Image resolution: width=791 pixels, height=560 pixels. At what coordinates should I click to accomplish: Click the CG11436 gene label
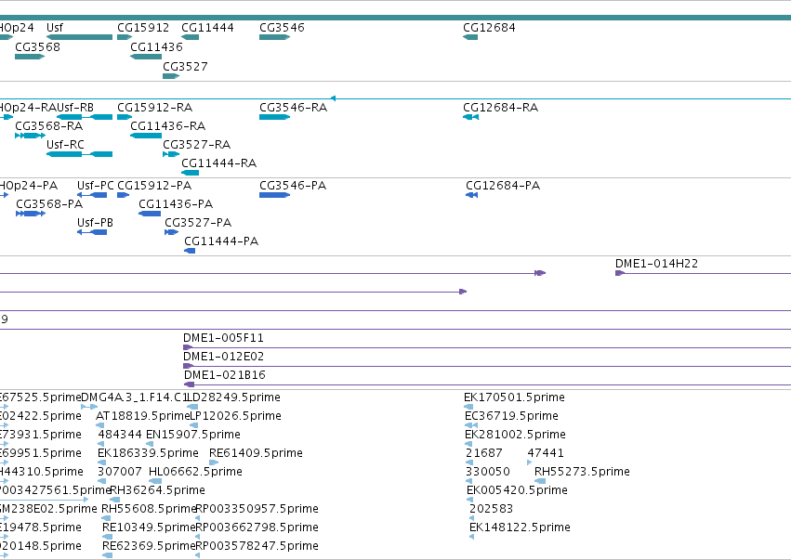click(x=156, y=46)
